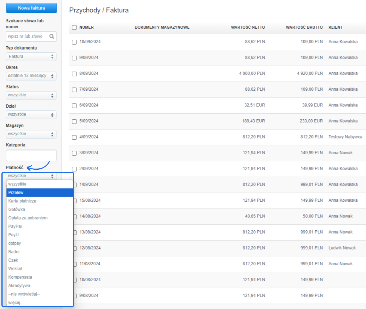Expand the Okres period dropdown

pyautogui.click(x=31, y=76)
